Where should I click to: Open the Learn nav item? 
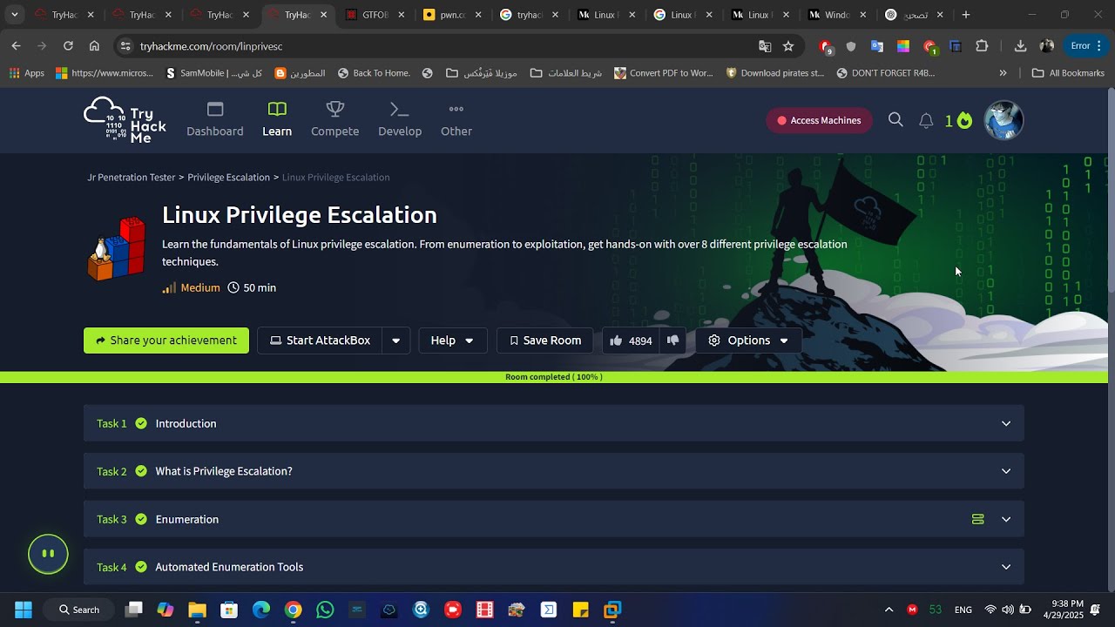point(277,120)
